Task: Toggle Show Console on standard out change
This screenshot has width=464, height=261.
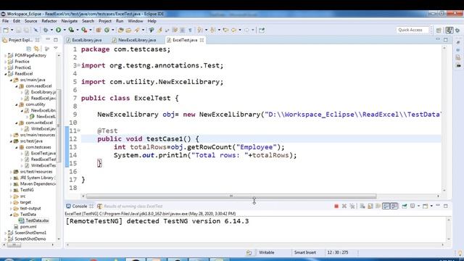Action: [386, 206]
